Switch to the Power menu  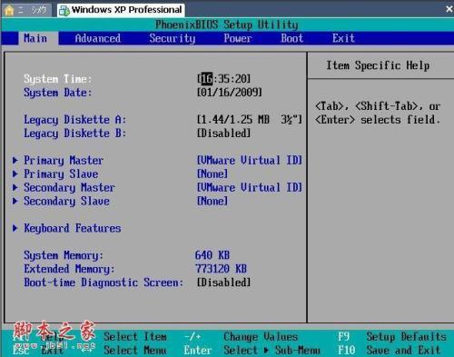click(x=238, y=38)
